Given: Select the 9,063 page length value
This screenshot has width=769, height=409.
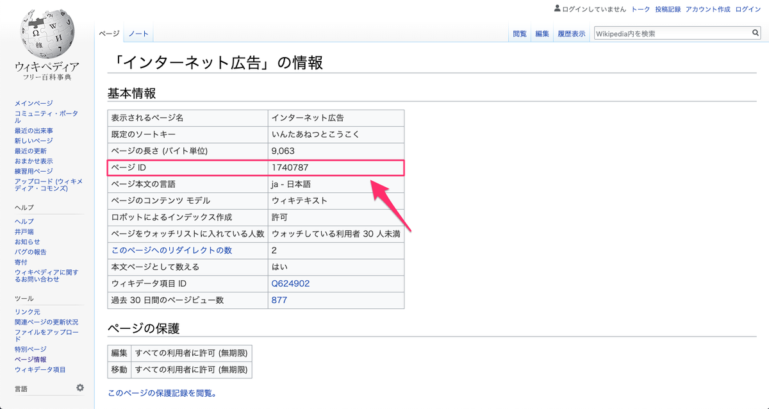Looking at the screenshot, I should tap(284, 151).
